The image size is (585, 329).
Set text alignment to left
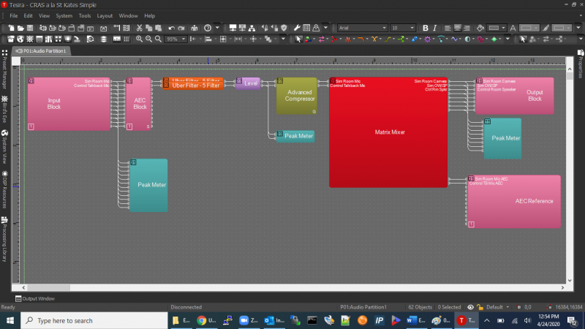pos(448,28)
